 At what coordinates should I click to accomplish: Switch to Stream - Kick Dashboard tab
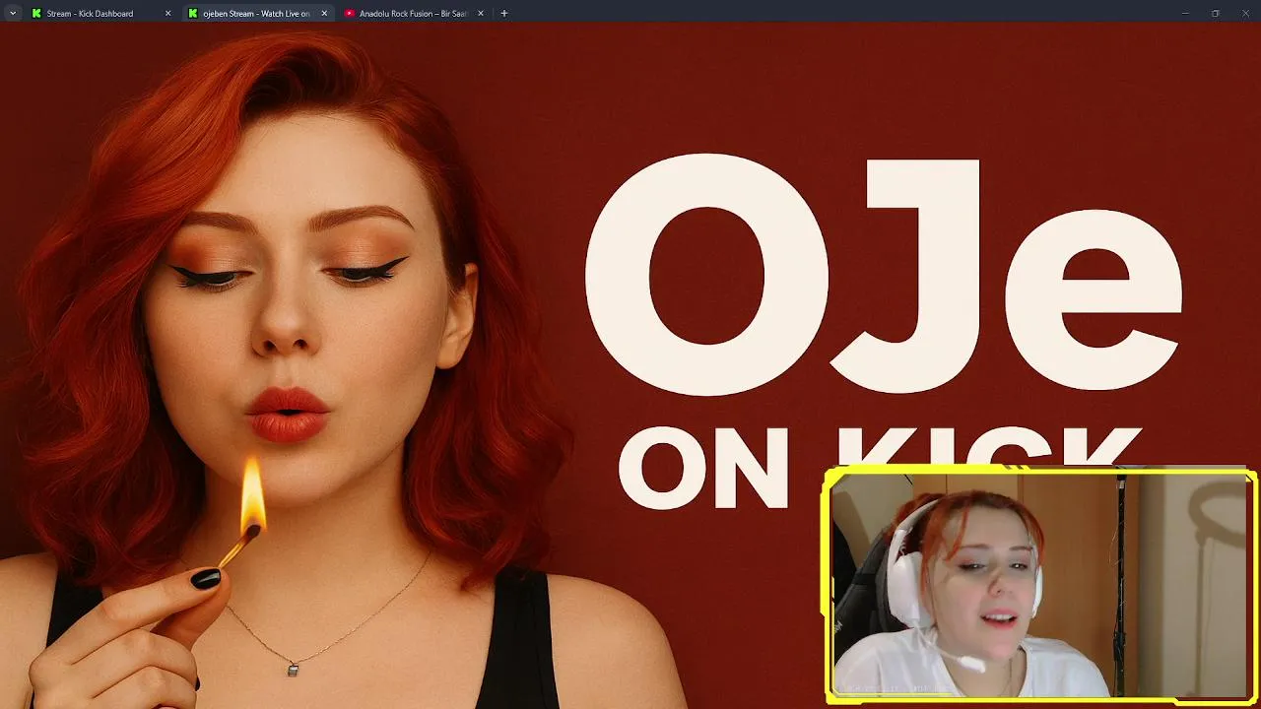pyautogui.click(x=100, y=14)
